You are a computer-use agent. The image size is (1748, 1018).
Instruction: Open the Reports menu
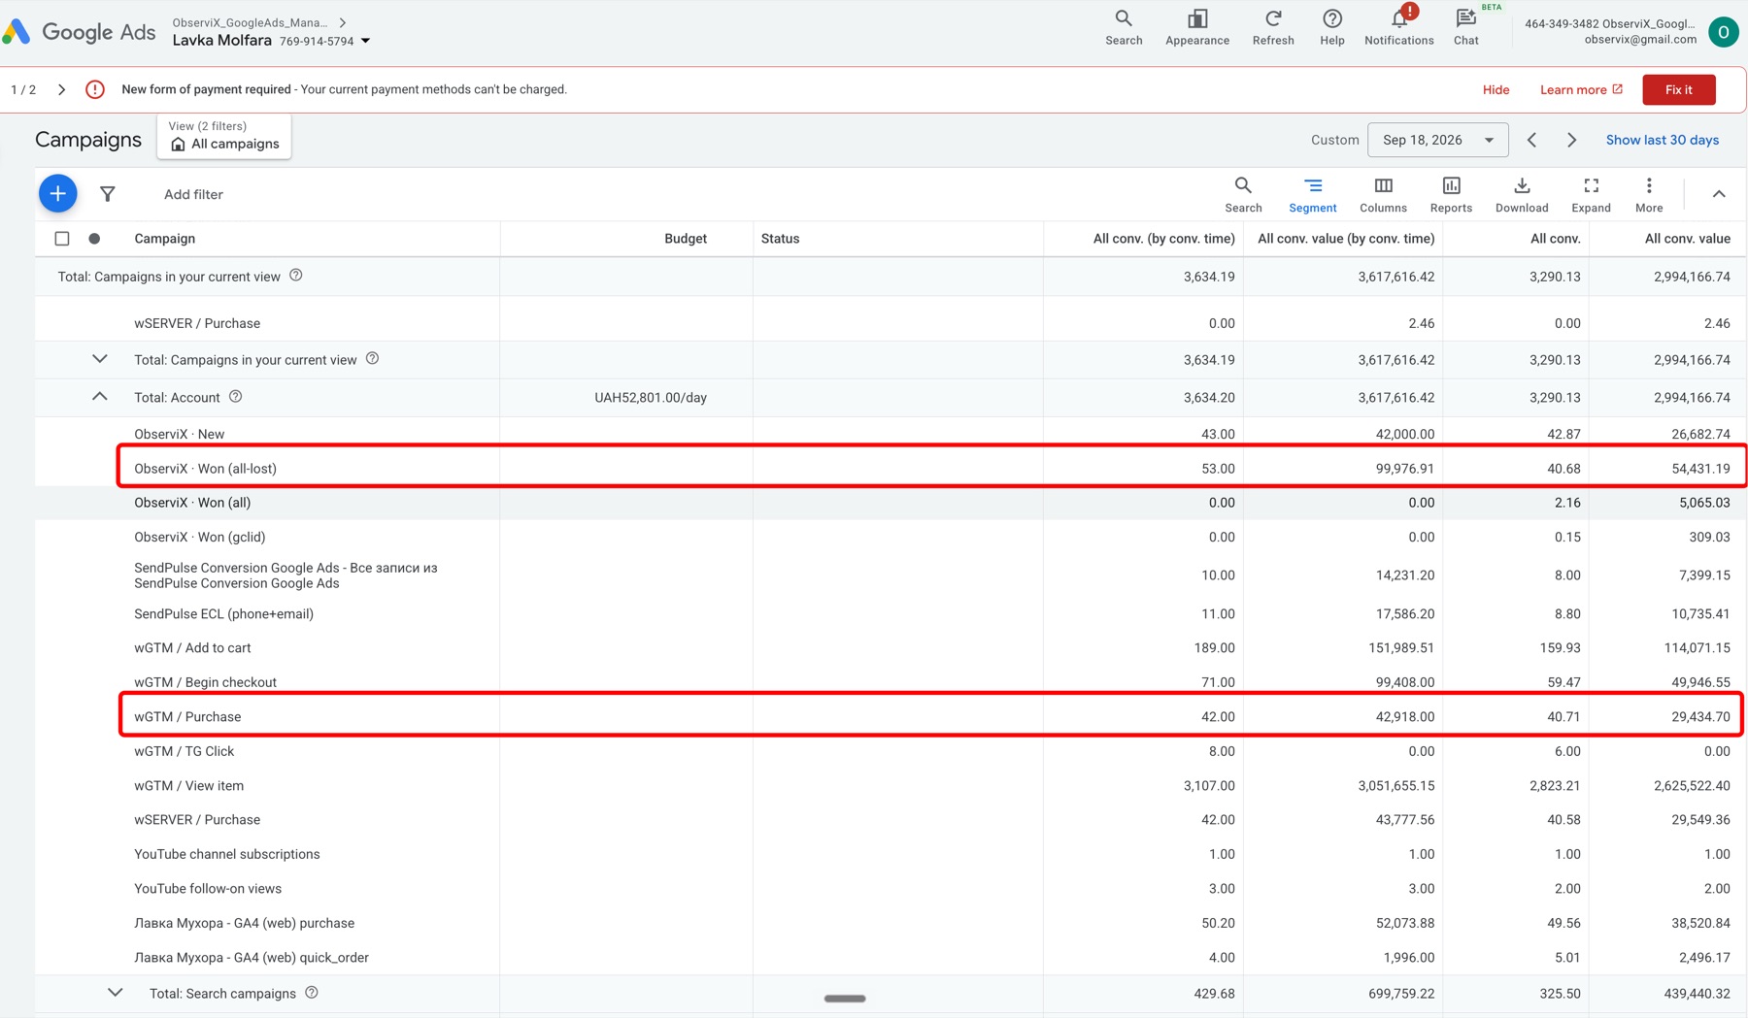[x=1451, y=194]
